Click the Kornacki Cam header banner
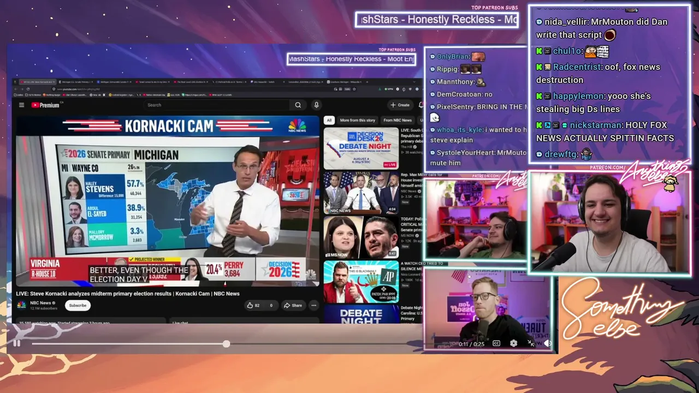Viewport: 699px width, 393px height. tap(169, 126)
